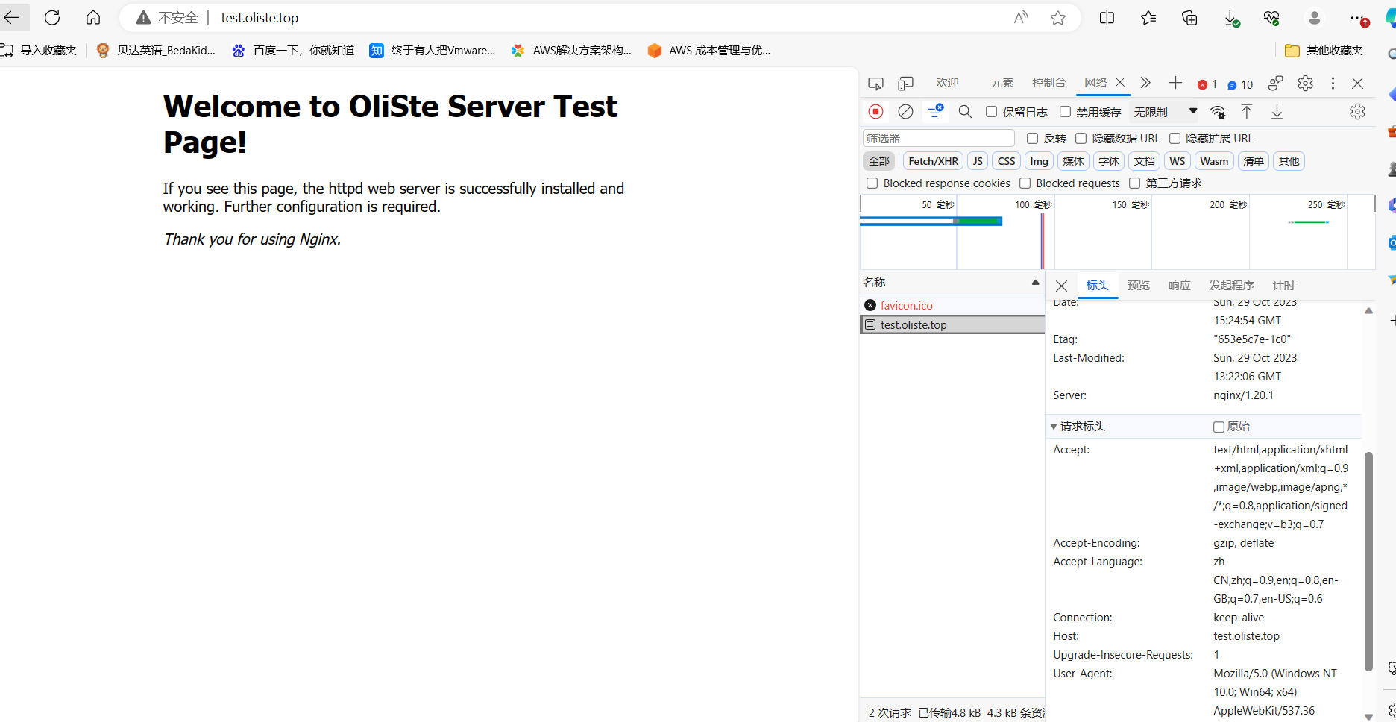
Task: Filter requests by Wasm type
Action: click(x=1213, y=161)
